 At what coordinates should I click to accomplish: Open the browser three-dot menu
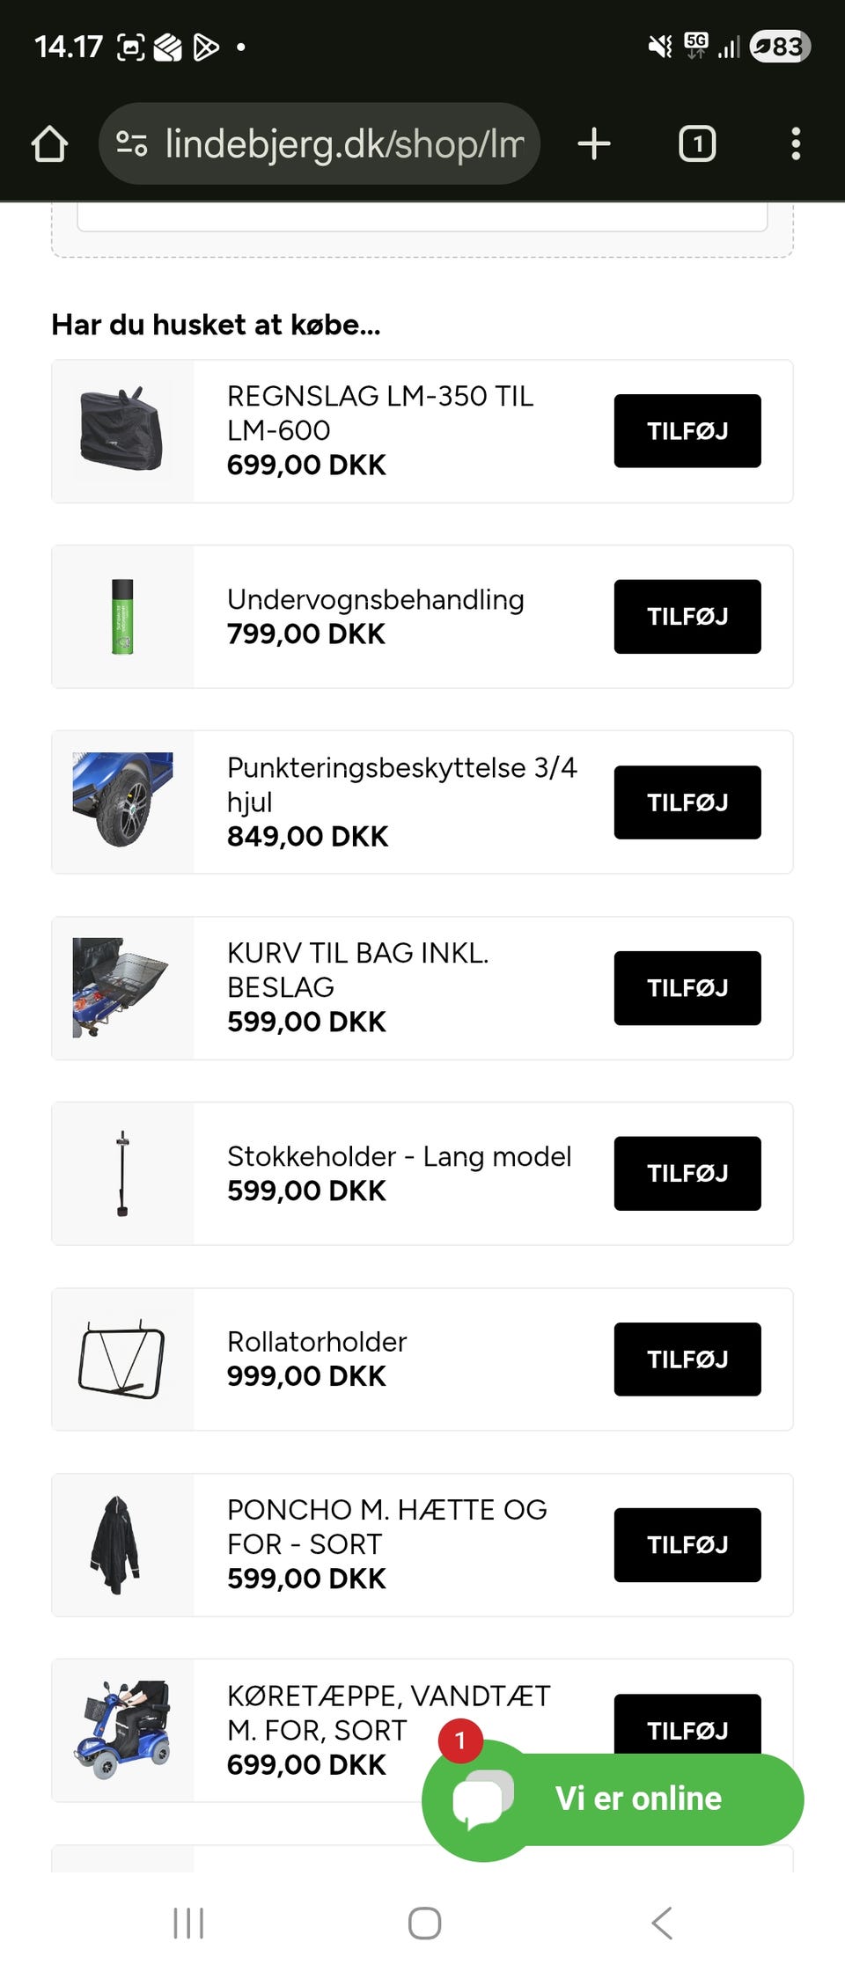pos(796,143)
